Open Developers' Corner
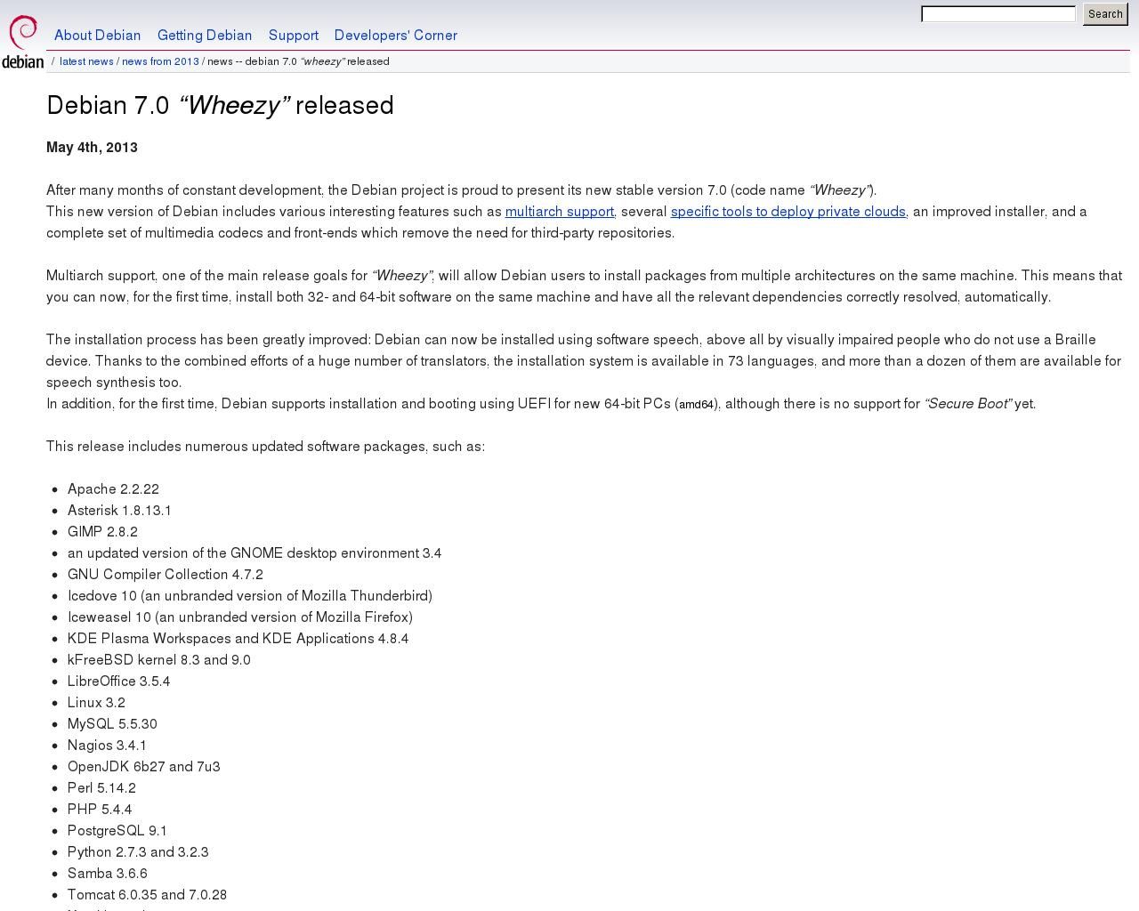This screenshot has height=911, width=1139. pos(396,36)
